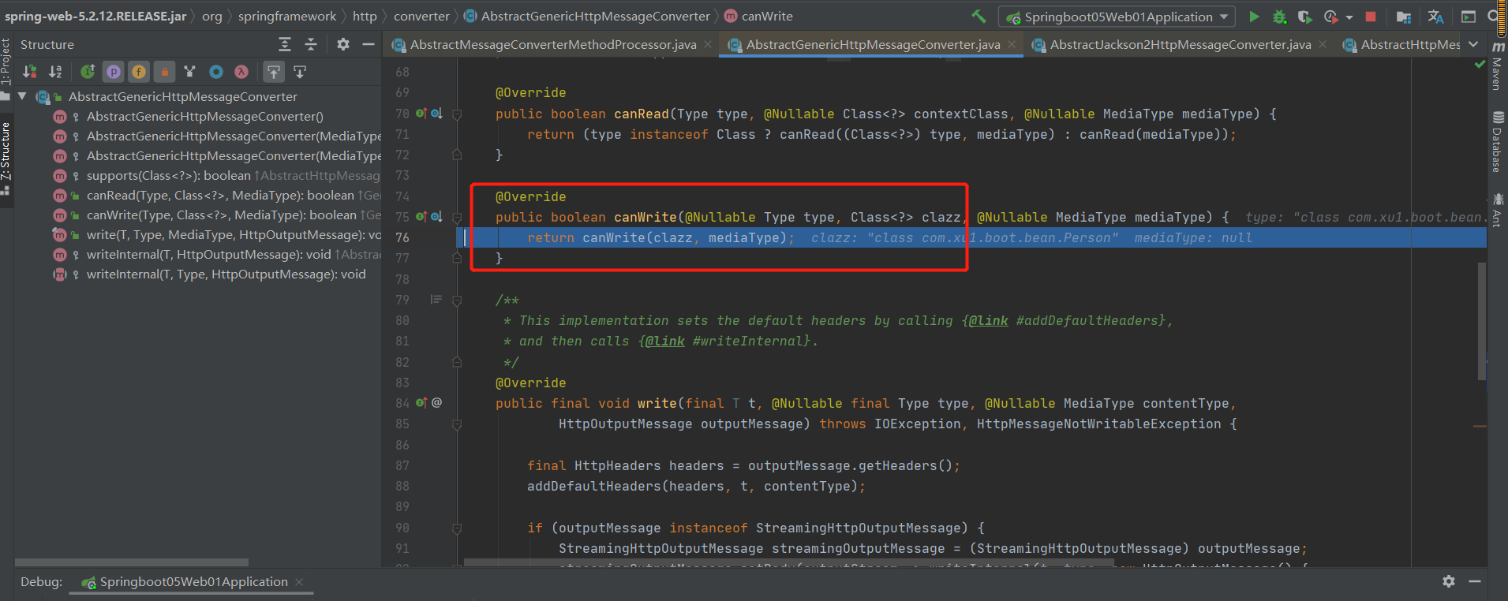Viewport: 1508px width, 601px height.
Task: Toggle rendered doc icon at line 79
Action: 436,300
